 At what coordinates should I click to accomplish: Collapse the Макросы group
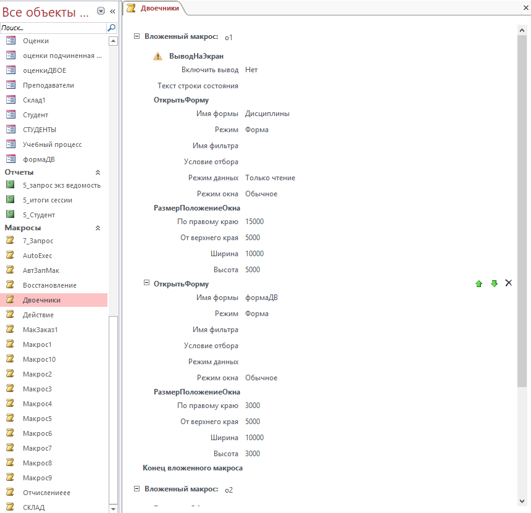click(97, 228)
